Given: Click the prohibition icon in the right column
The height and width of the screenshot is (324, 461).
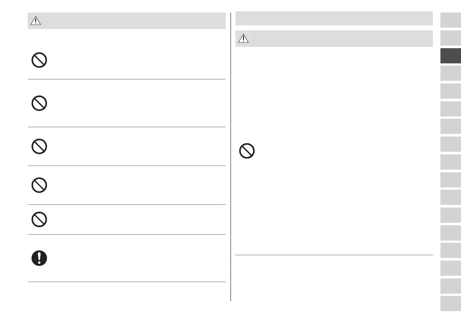Looking at the screenshot, I should 247,151.
